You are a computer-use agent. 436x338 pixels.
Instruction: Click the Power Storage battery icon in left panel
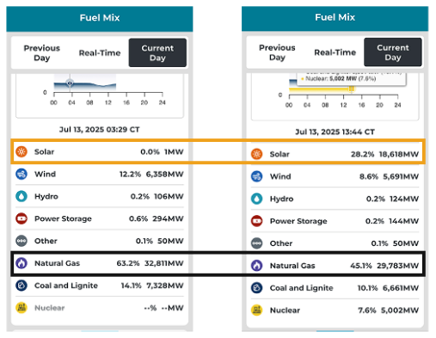coord(21,218)
